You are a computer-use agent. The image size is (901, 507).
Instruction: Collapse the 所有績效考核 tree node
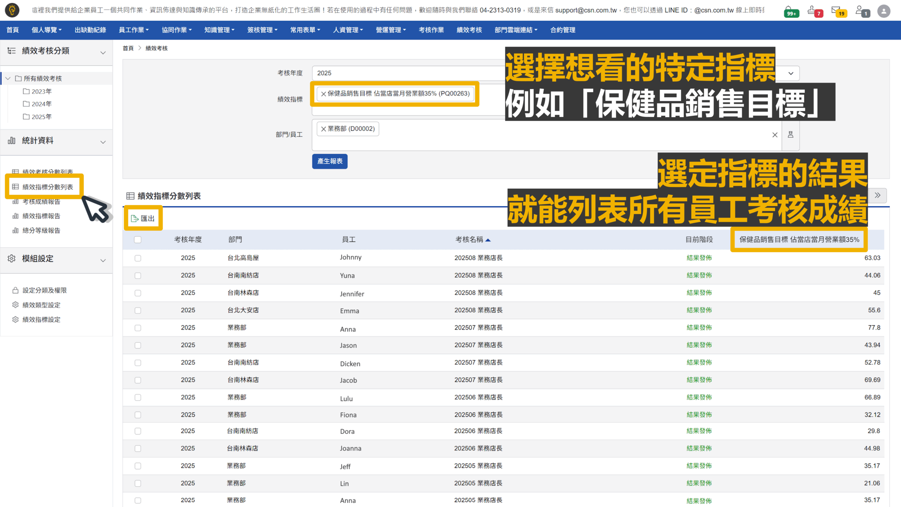(x=8, y=79)
